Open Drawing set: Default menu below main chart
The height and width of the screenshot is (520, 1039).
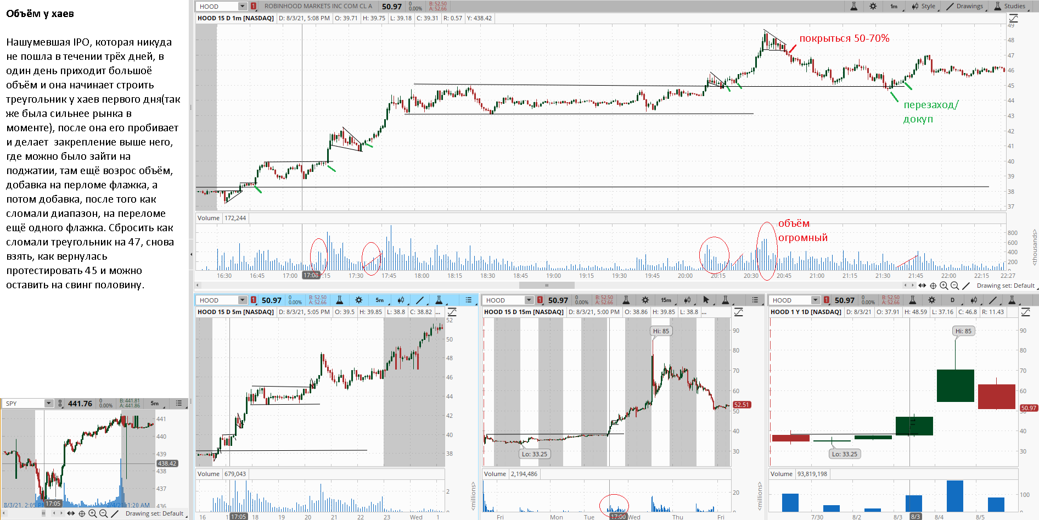1006,286
